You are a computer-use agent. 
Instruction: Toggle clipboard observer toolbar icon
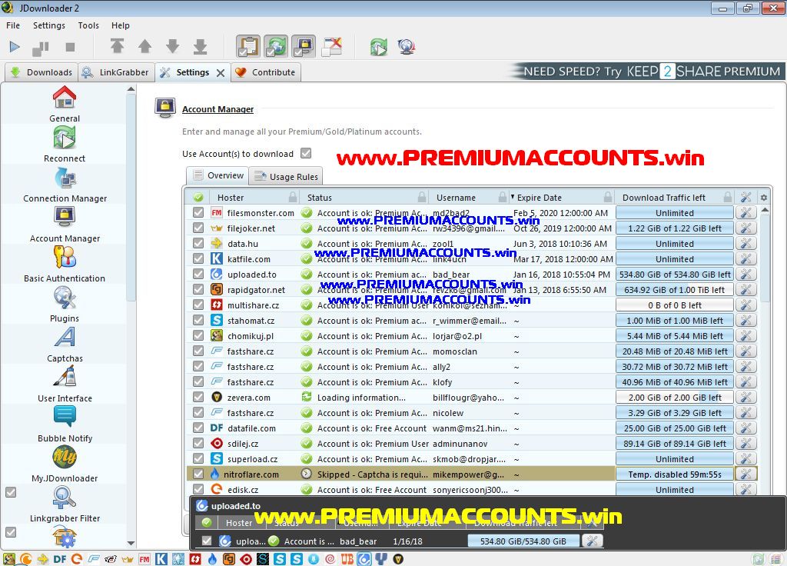click(248, 47)
